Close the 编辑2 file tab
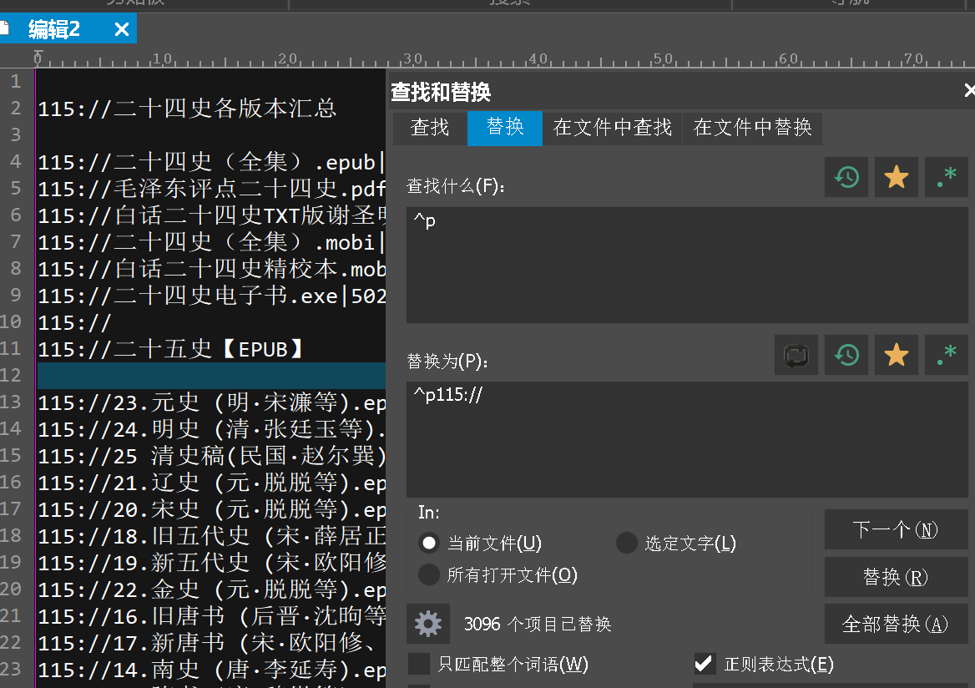The width and height of the screenshot is (975, 688). (122, 30)
